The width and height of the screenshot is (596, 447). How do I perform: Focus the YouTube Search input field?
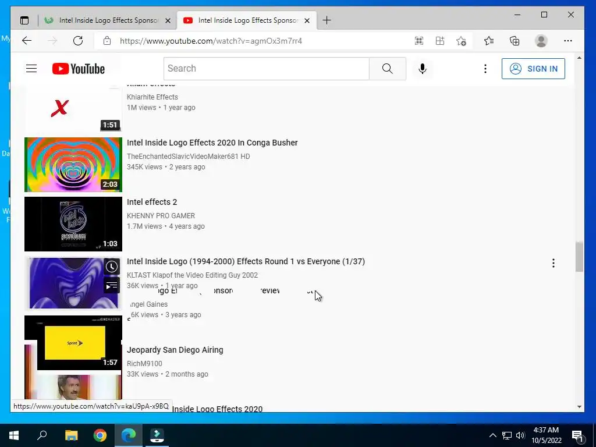(267, 69)
